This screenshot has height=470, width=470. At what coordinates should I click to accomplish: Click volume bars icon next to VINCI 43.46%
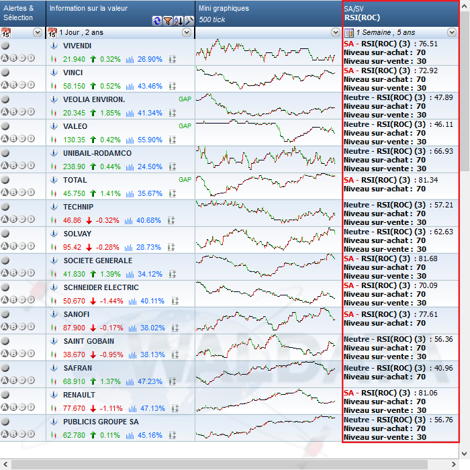pyautogui.click(x=130, y=87)
